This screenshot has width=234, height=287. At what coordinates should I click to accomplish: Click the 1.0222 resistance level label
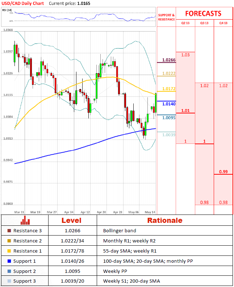coord(169,74)
